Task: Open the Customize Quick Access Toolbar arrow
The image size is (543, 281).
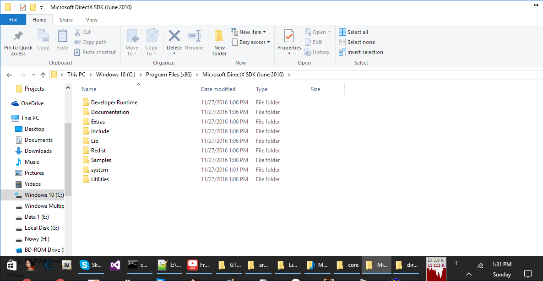Action: 41,7
